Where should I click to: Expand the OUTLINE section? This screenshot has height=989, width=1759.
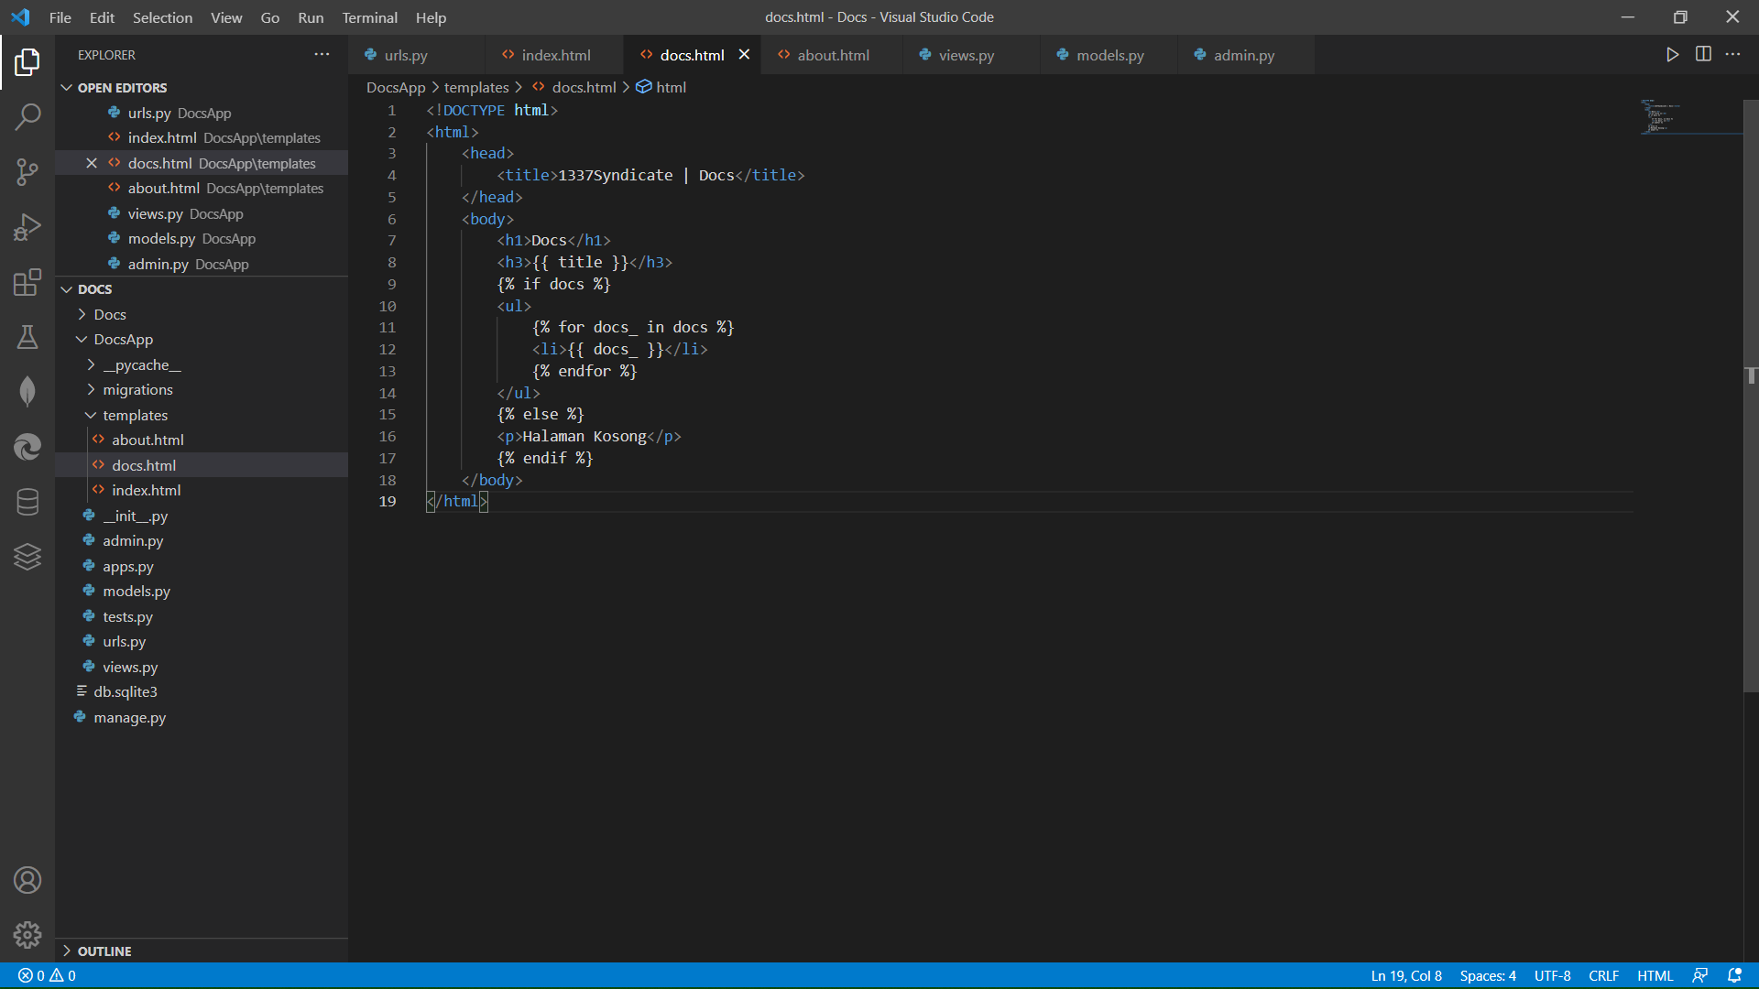point(104,951)
